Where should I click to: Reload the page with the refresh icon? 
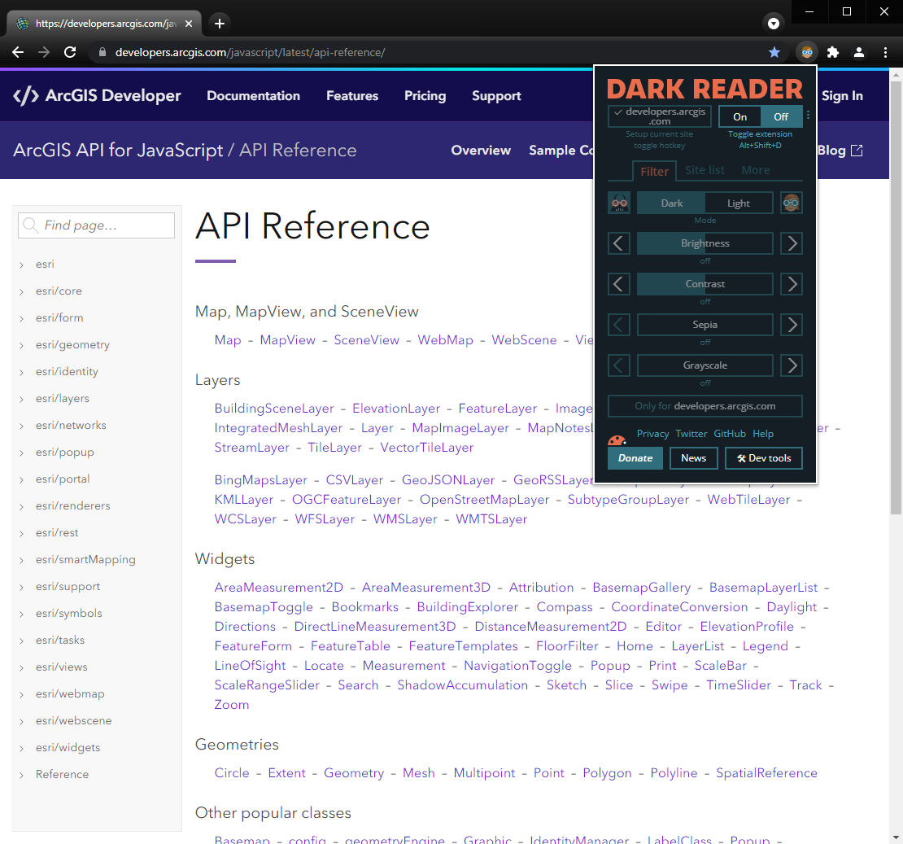(x=70, y=52)
